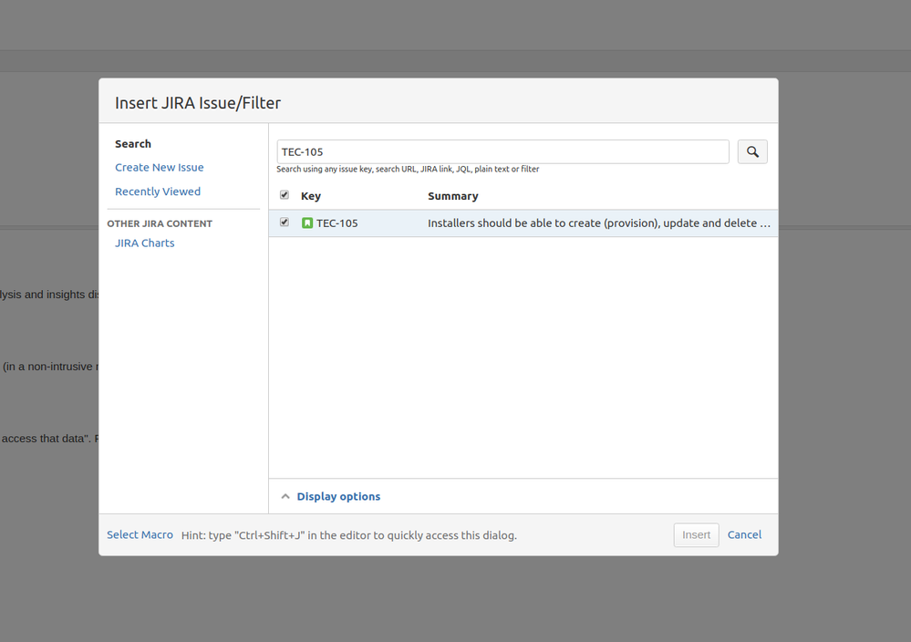This screenshot has height=642, width=911.
Task: Click the 'Insert JIRA Issue/Filter' dialog title
Action: [198, 103]
